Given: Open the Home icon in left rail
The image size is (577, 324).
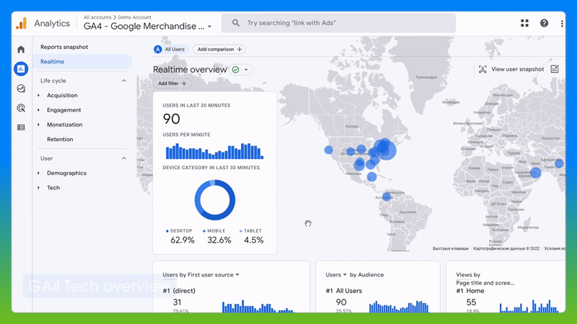Looking at the screenshot, I should (x=21, y=49).
